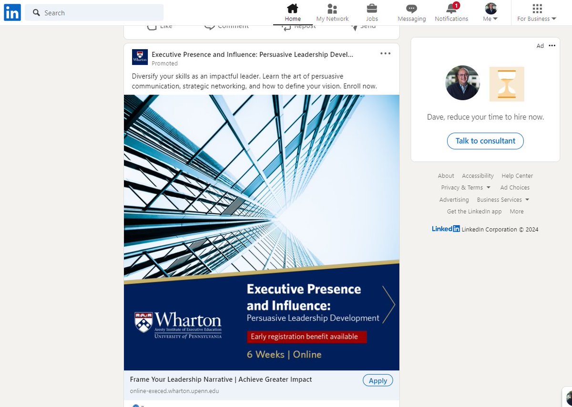Viewport: 572px width, 407px height.
Task: Open the Wharton post options menu
Action: pyautogui.click(x=385, y=53)
